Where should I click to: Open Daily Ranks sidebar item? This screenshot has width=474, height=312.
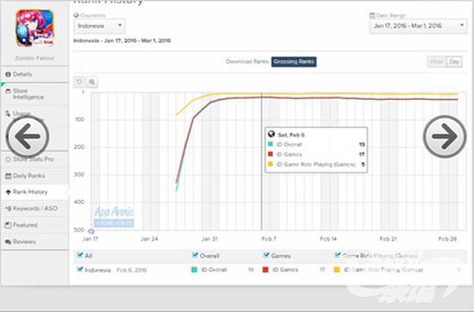pyautogui.click(x=34, y=176)
